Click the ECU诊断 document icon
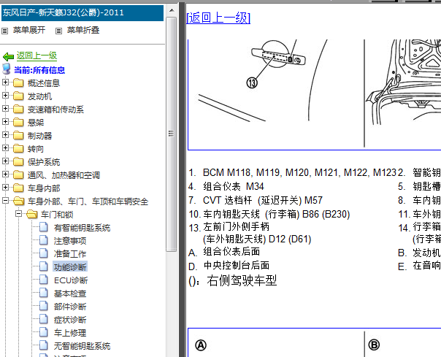441x357 pixels. coord(44,280)
